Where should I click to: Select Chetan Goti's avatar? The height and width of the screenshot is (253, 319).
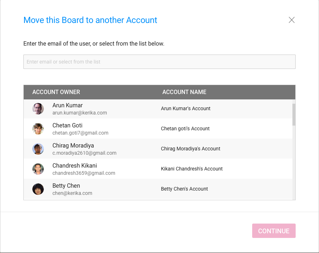(38, 129)
